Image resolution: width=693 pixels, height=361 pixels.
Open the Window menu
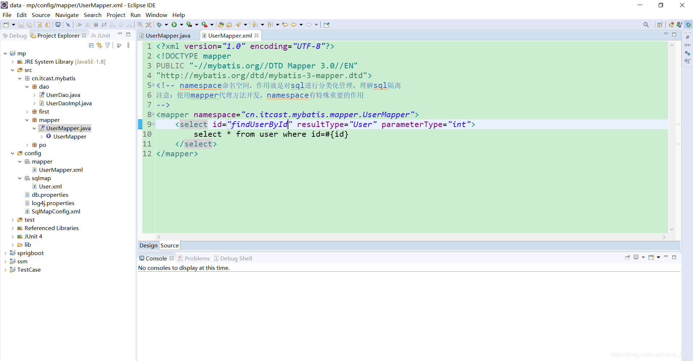click(x=156, y=15)
